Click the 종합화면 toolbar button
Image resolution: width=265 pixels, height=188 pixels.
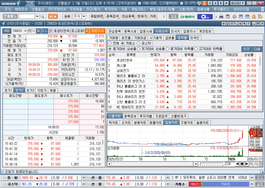pos(97,16)
